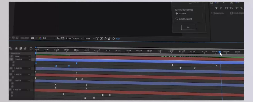Click the +0,0 exposure value
Screen dimensions: 253x102
118,39
